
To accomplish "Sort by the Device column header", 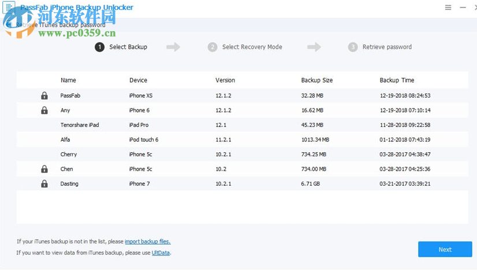I will (x=138, y=80).
